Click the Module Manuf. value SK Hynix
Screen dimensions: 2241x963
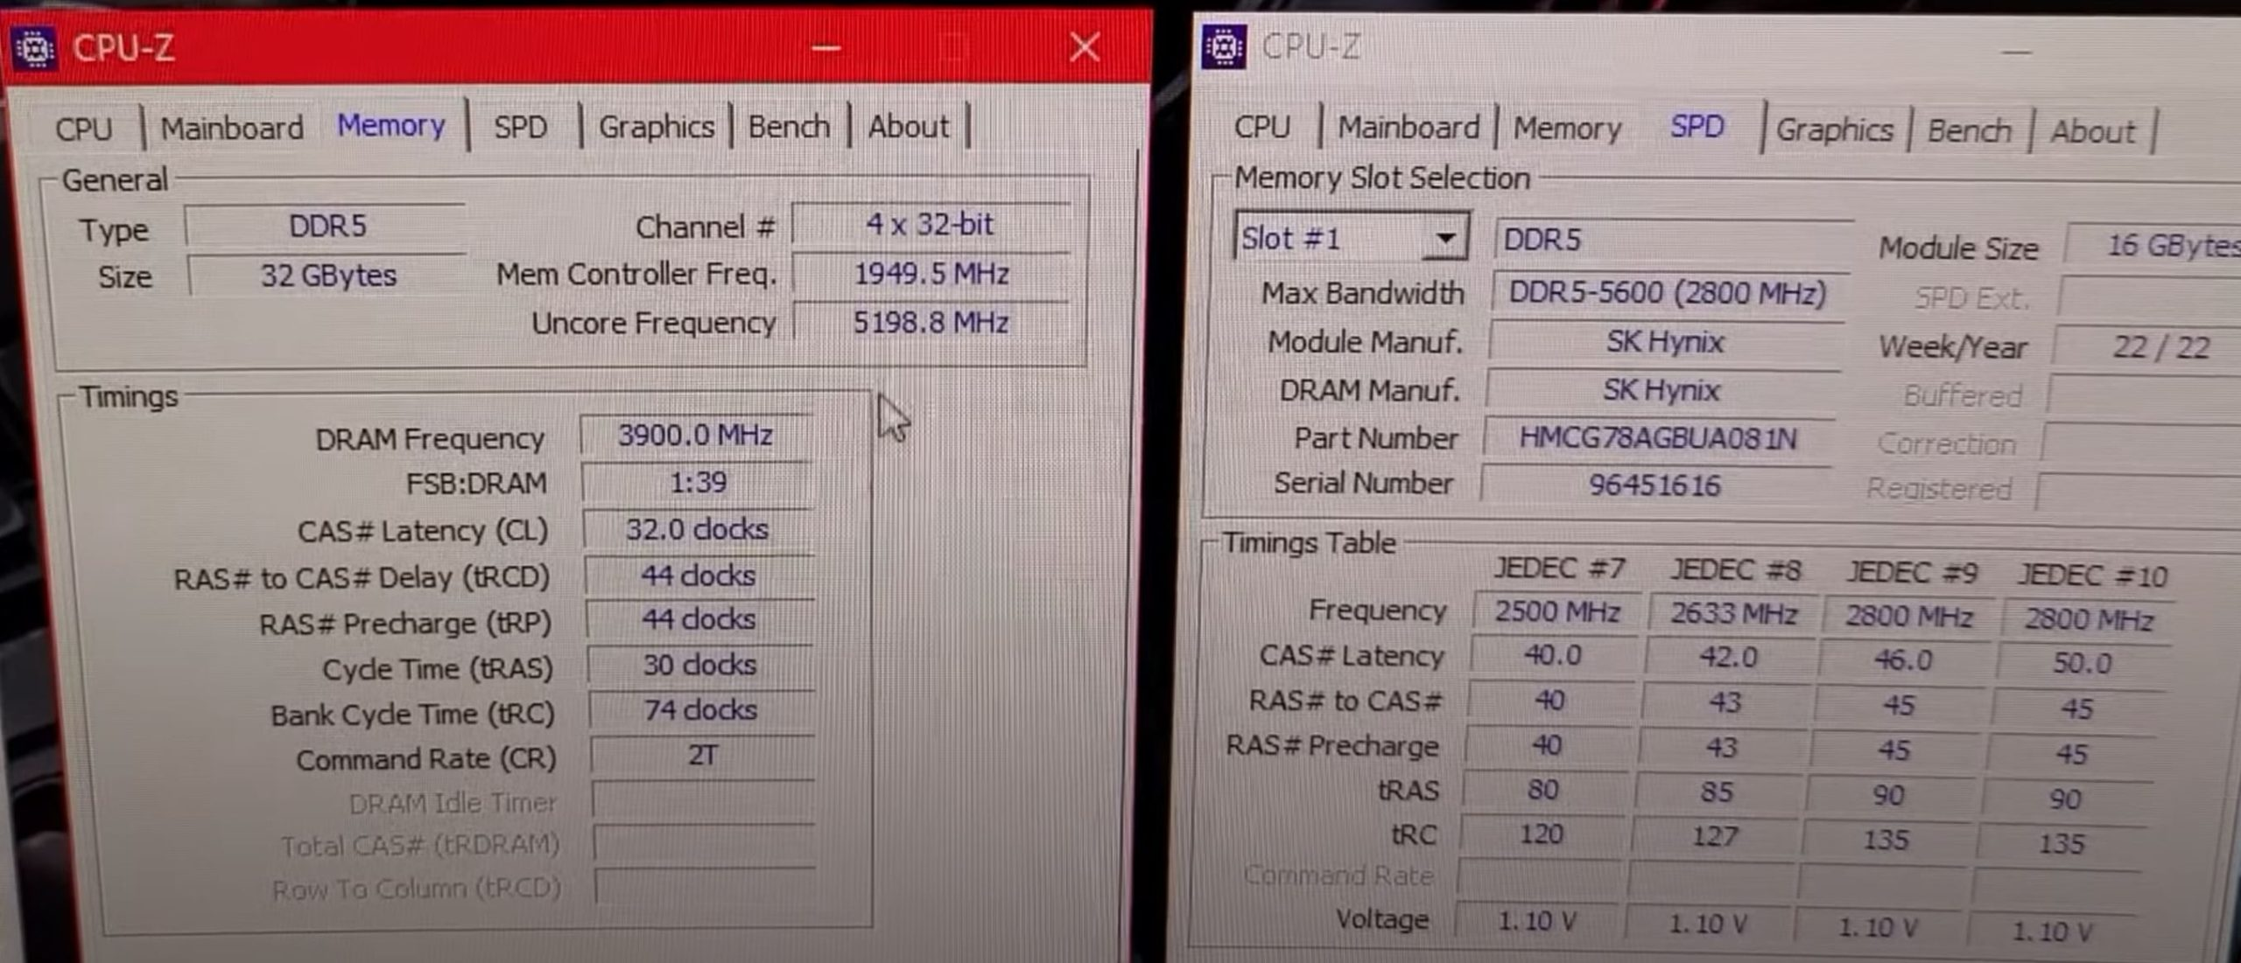(x=1665, y=341)
